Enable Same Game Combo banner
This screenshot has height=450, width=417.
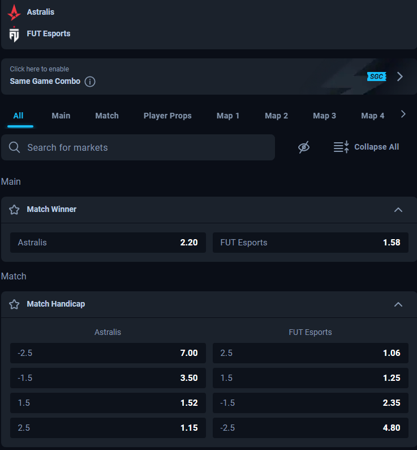(x=209, y=77)
